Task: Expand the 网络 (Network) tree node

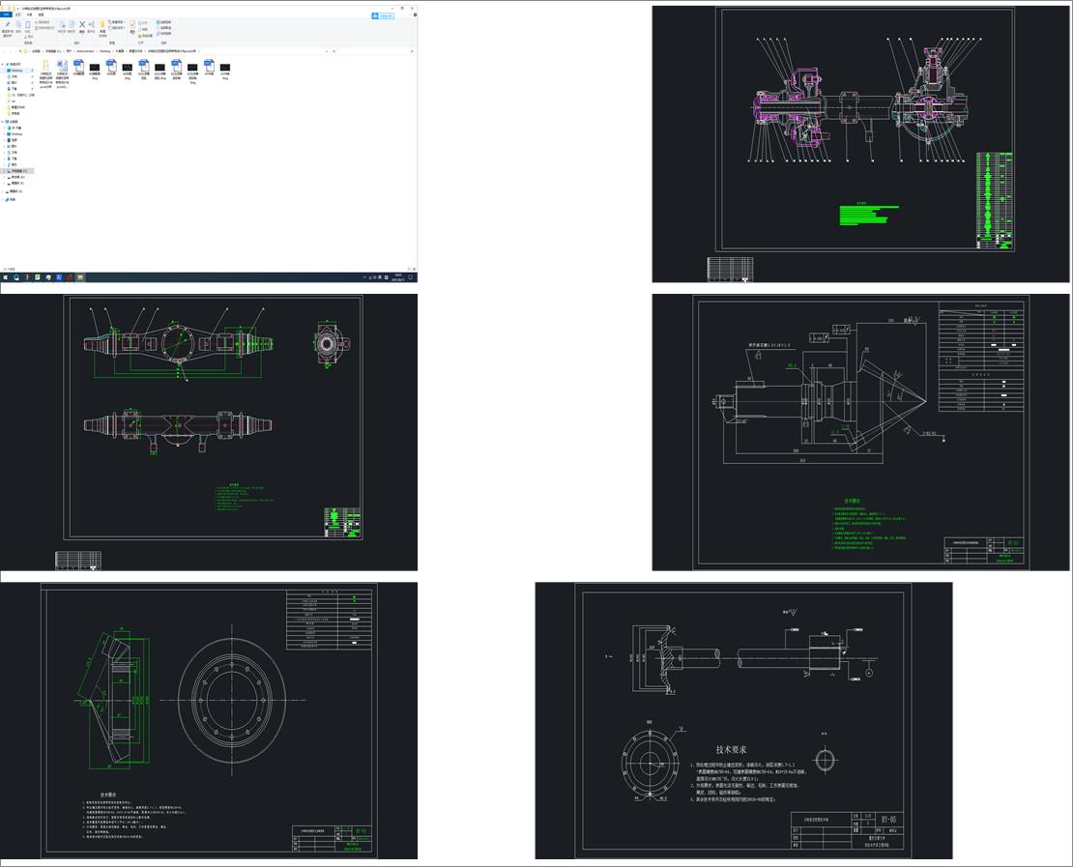Action: pos(3,199)
